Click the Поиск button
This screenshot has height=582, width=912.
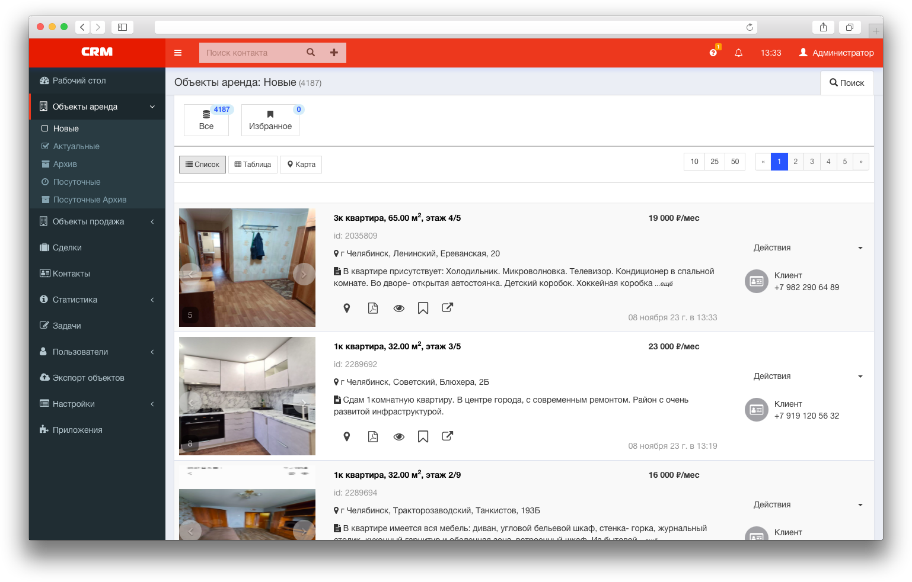point(847,83)
